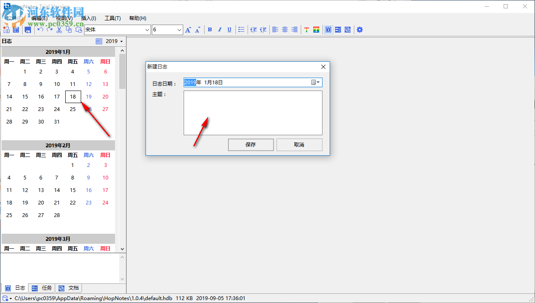Toggle bold formatting
This screenshot has height=303, width=535.
pyautogui.click(x=210, y=30)
